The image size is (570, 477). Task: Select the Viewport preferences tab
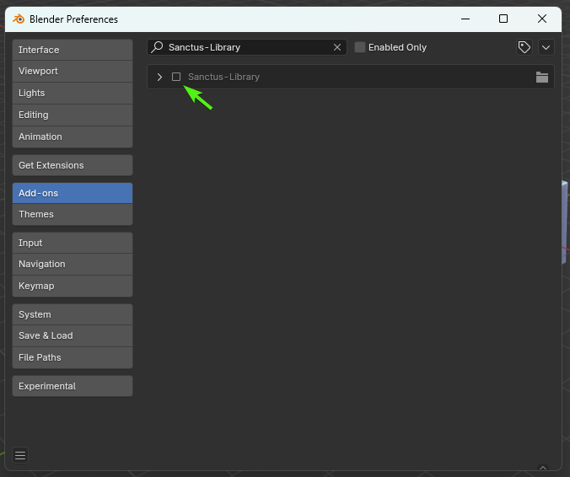(x=73, y=71)
